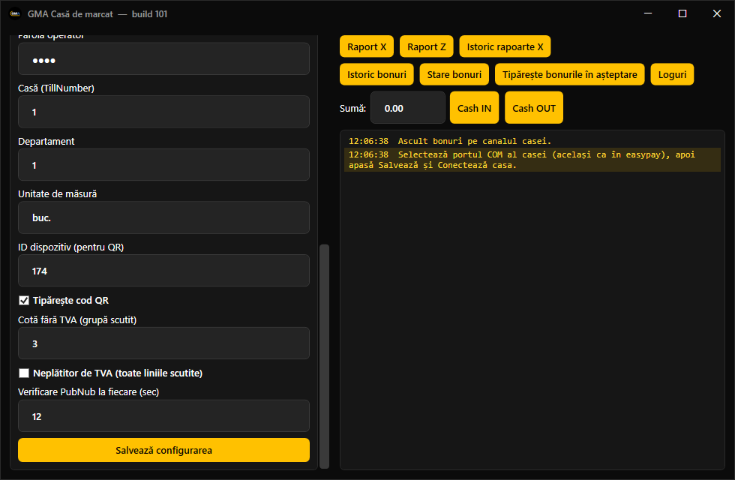Click the Casă (TillNumber) field

point(163,112)
